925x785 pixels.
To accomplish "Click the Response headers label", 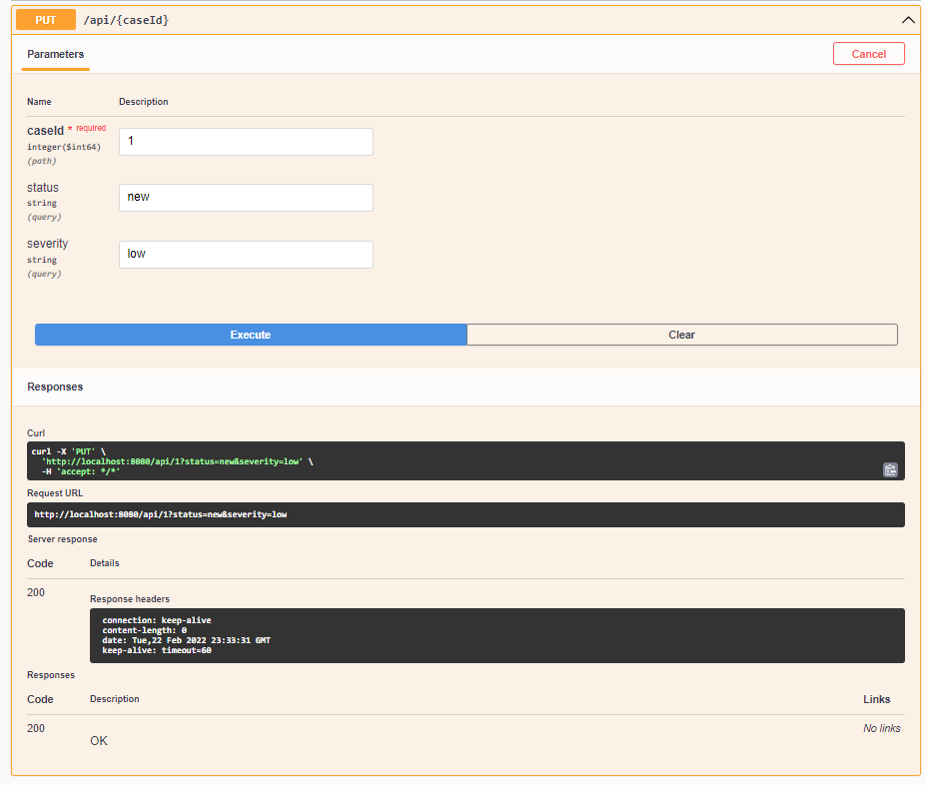I will tap(130, 598).
